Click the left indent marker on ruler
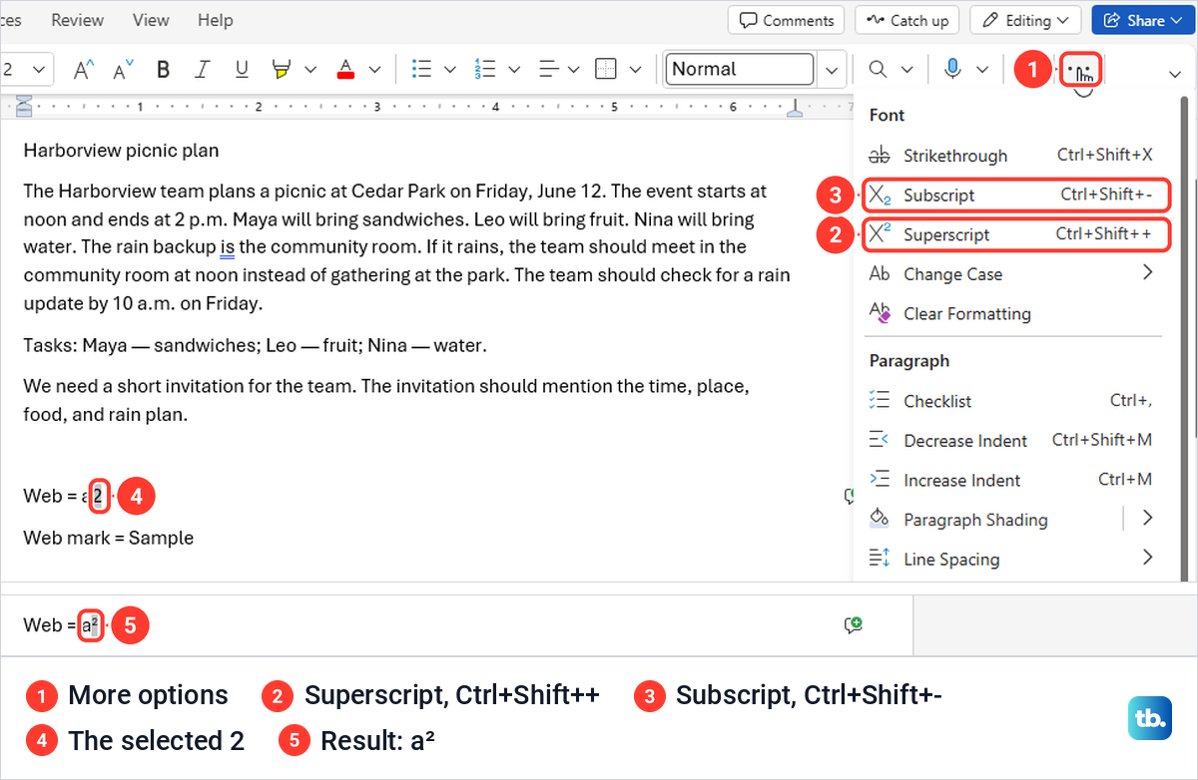 point(25,105)
